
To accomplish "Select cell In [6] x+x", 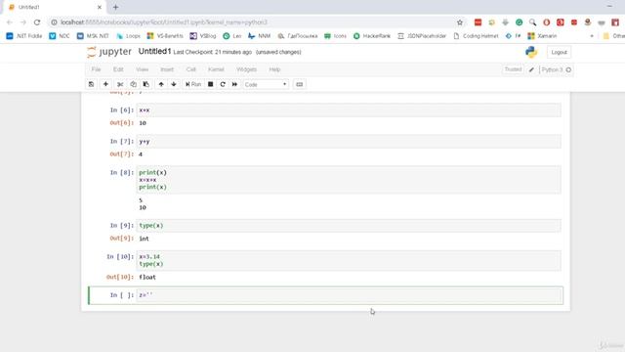I will 350,110.
